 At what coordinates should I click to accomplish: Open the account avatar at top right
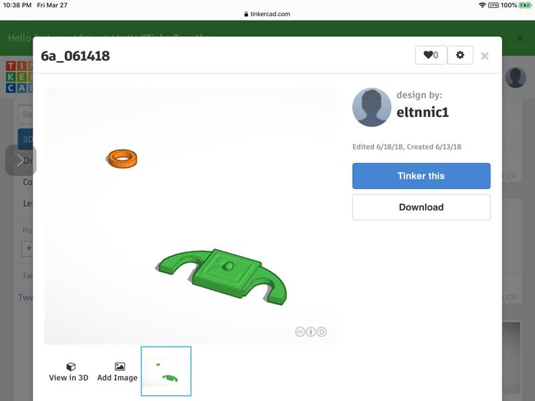coord(515,78)
